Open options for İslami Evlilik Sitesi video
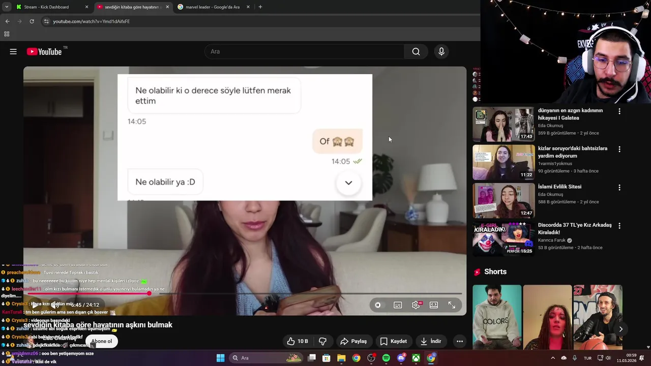 pyautogui.click(x=619, y=188)
